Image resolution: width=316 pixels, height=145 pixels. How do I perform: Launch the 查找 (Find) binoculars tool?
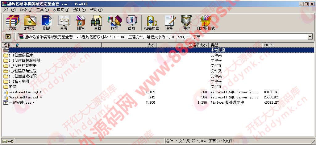(98, 23)
